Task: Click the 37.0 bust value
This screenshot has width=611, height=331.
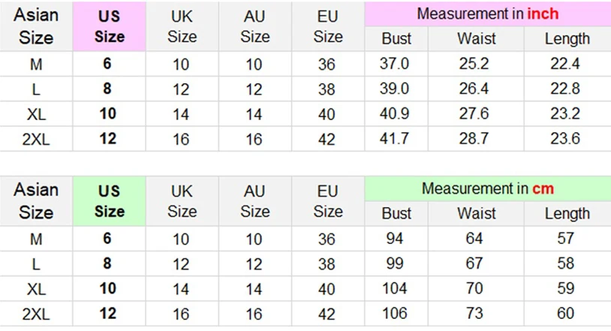Action: click(394, 64)
